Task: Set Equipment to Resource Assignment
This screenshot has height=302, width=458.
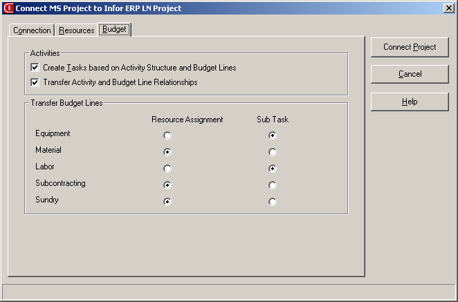Action: [x=167, y=135]
